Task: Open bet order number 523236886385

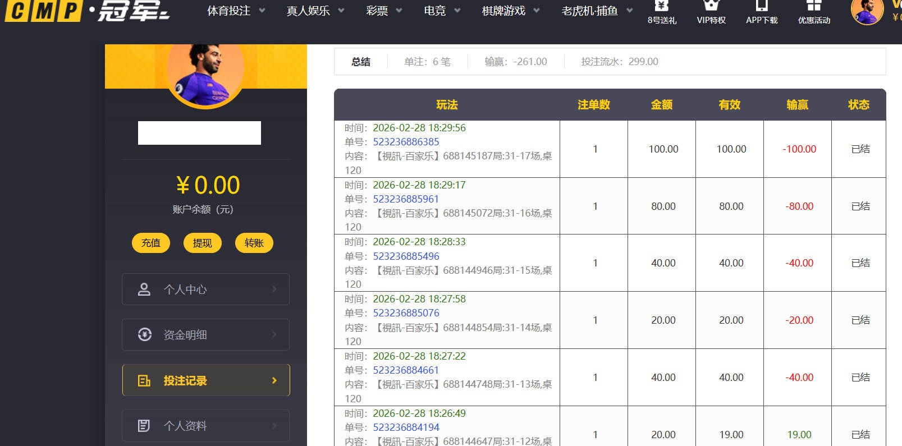Action: click(x=406, y=142)
